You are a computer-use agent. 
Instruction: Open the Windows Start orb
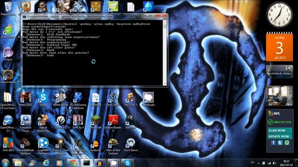click(x=5, y=163)
